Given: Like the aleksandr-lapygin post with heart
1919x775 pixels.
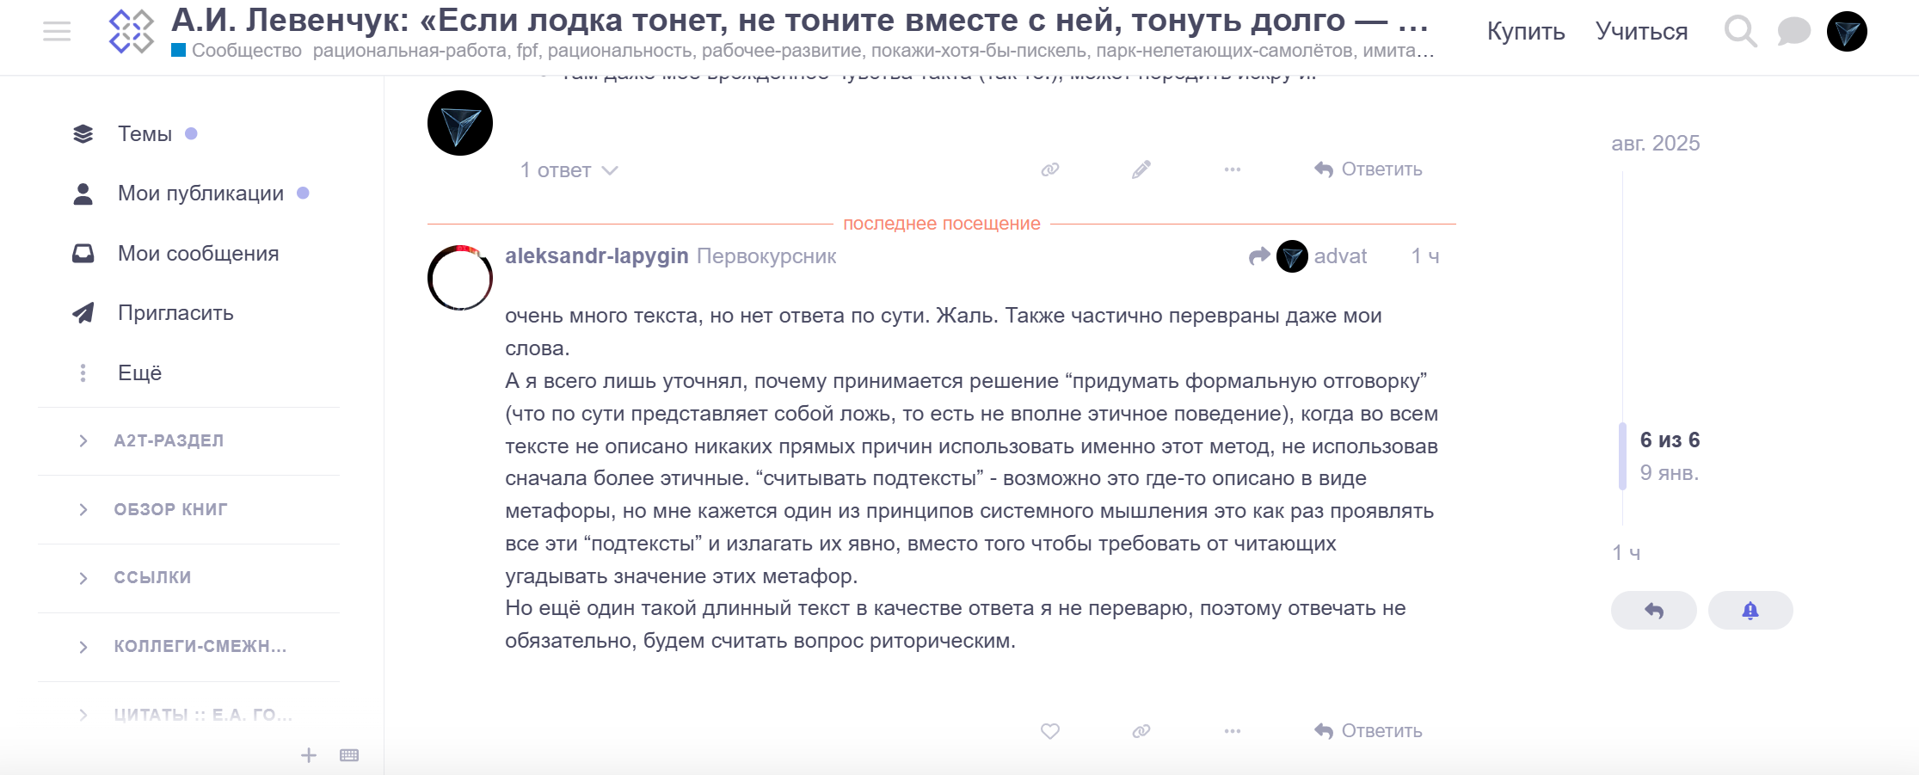Looking at the screenshot, I should pyautogui.click(x=1050, y=731).
